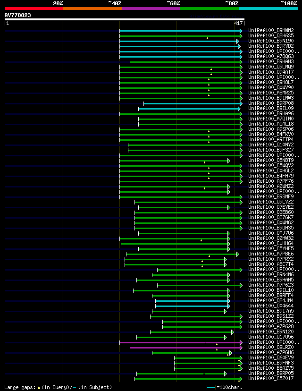Click the cyan alignment bar for UniRef100_B9RP08
Image resolution: width=302 pixels, height=391 pixels.
click(192, 103)
